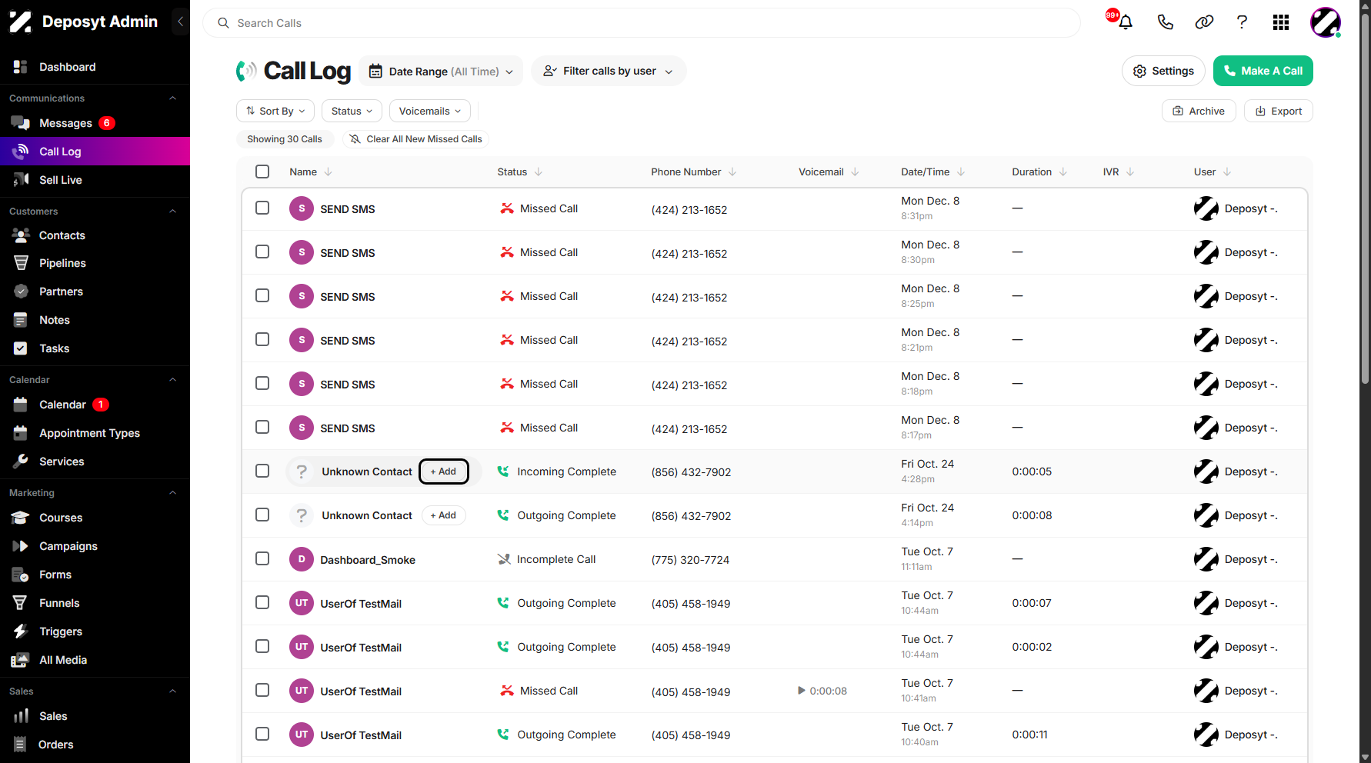Sort by Phone Number column arrow

click(x=732, y=172)
